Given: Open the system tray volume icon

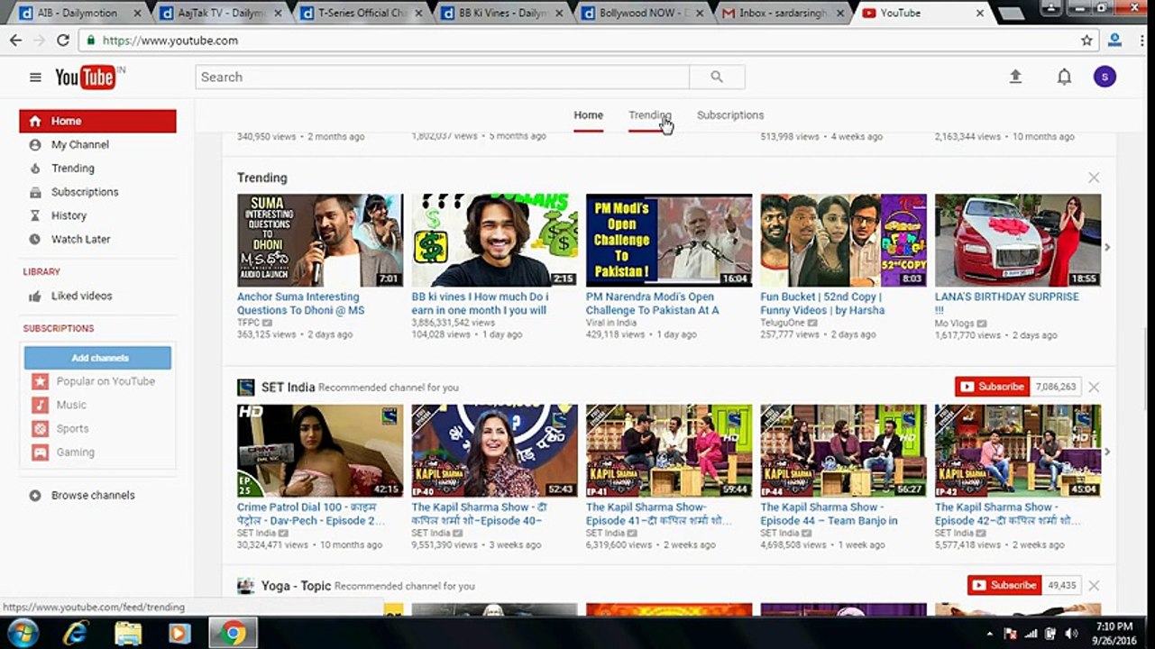Looking at the screenshot, I should pos(1072,634).
